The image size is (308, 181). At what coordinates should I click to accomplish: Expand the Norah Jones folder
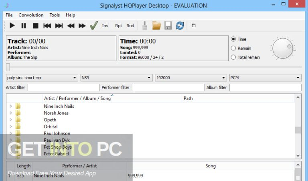point(11,113)
